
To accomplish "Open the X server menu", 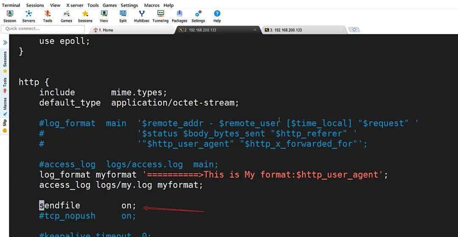I will 75,5.
